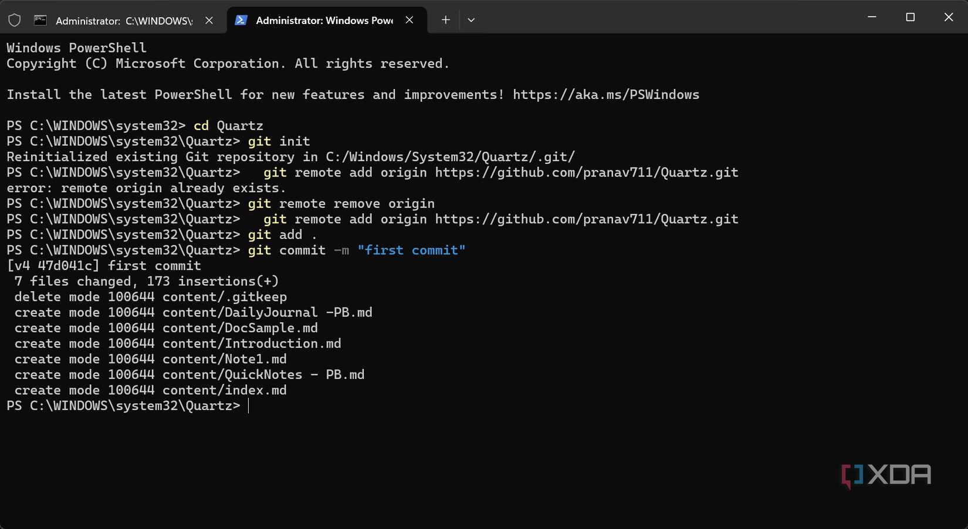Screen dimensions: 968x529
Task: Click the administrator shield icon
Action: coord(15,21)
